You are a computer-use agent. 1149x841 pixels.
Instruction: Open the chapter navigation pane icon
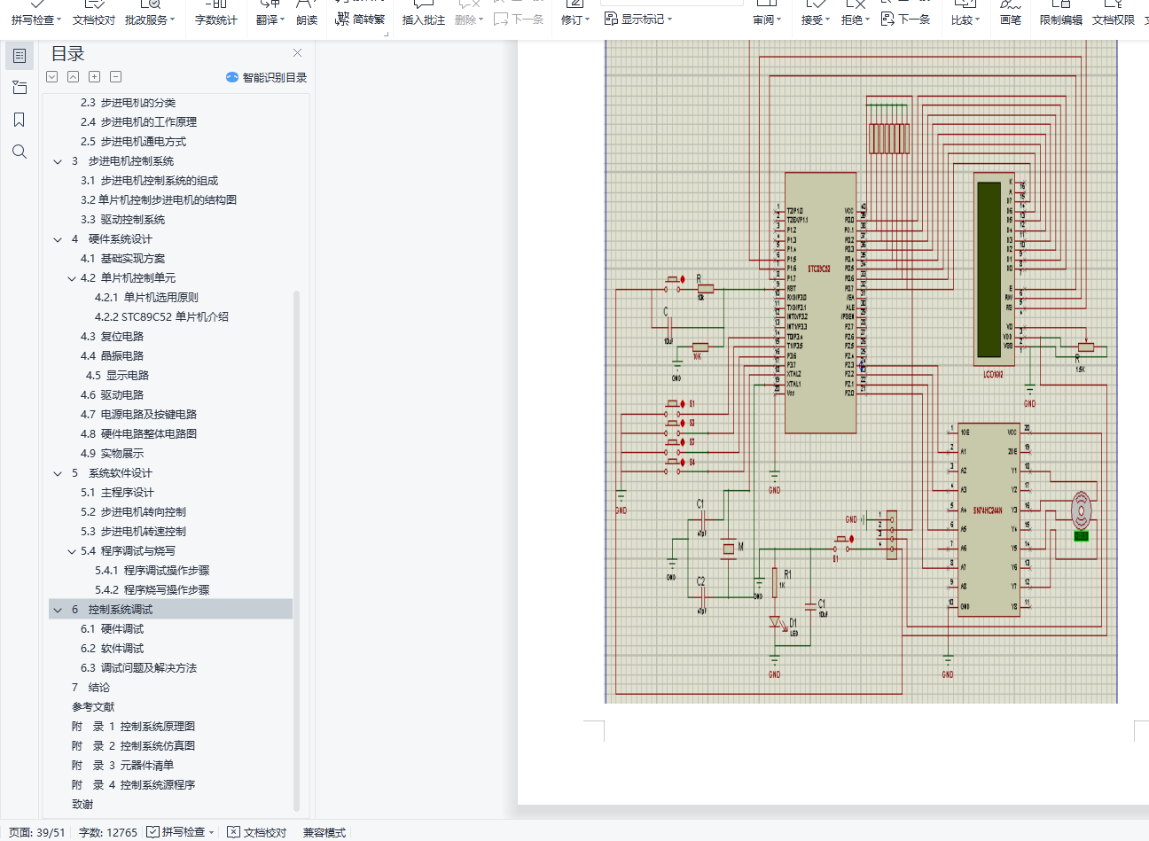point(20,87)
